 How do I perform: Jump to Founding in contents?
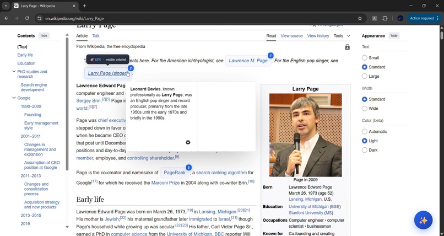pos(33,115)
